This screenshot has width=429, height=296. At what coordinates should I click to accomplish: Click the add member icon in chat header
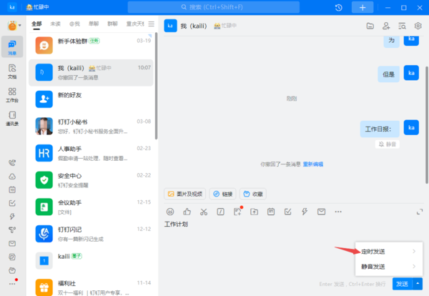point(386,26)
